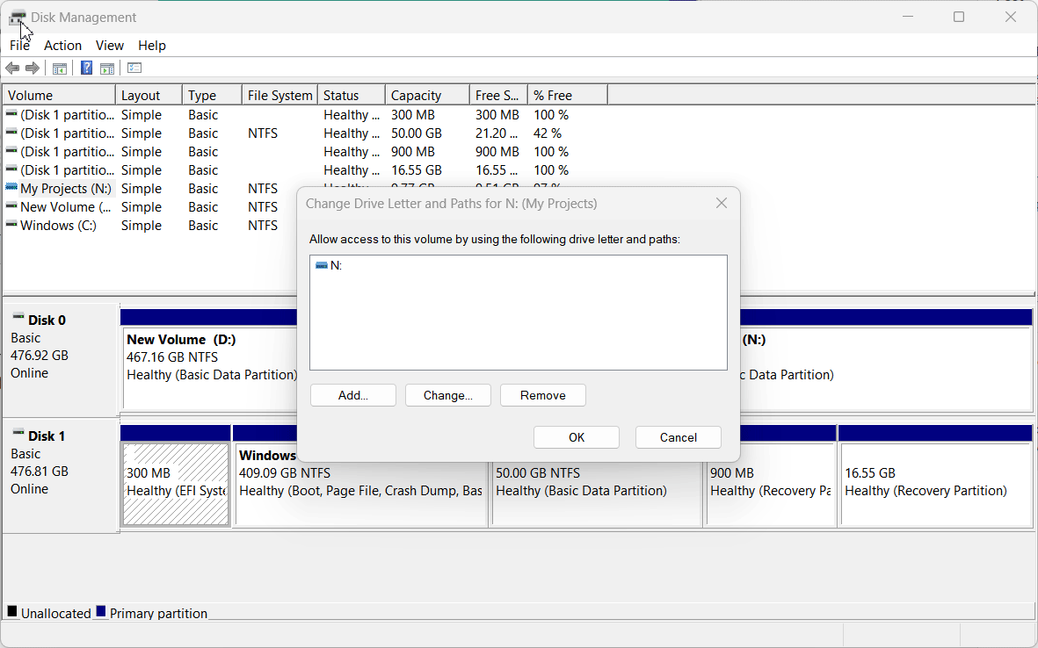Click icon of the 300 MB partition row
Screen dimensions: 1038x648
coord(11,114)
